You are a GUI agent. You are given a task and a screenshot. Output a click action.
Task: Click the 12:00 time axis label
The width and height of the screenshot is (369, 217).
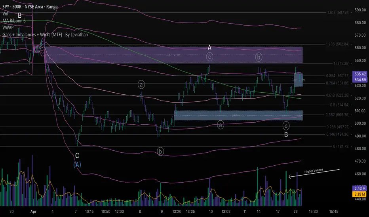[119, 211]
